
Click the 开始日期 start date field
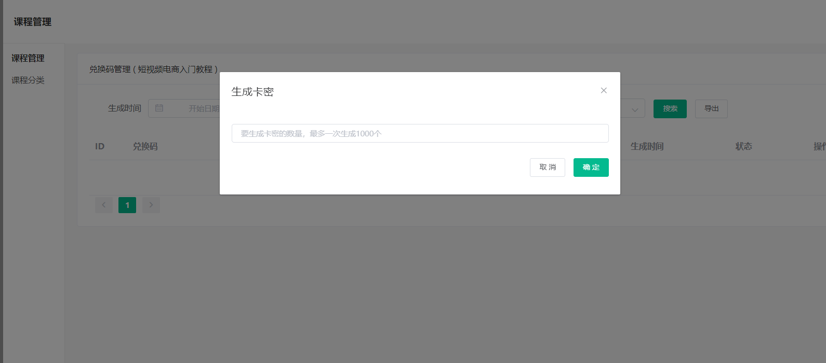[x=204, y=108]
